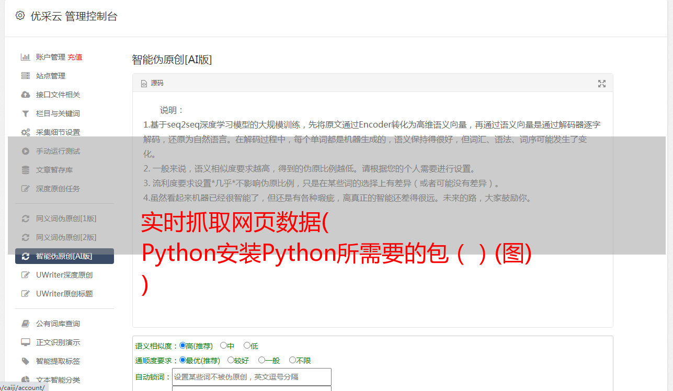Click the tag icon for 智能提取标签
The width and height of the screenshot is (673, 391).
click(25, 361)
